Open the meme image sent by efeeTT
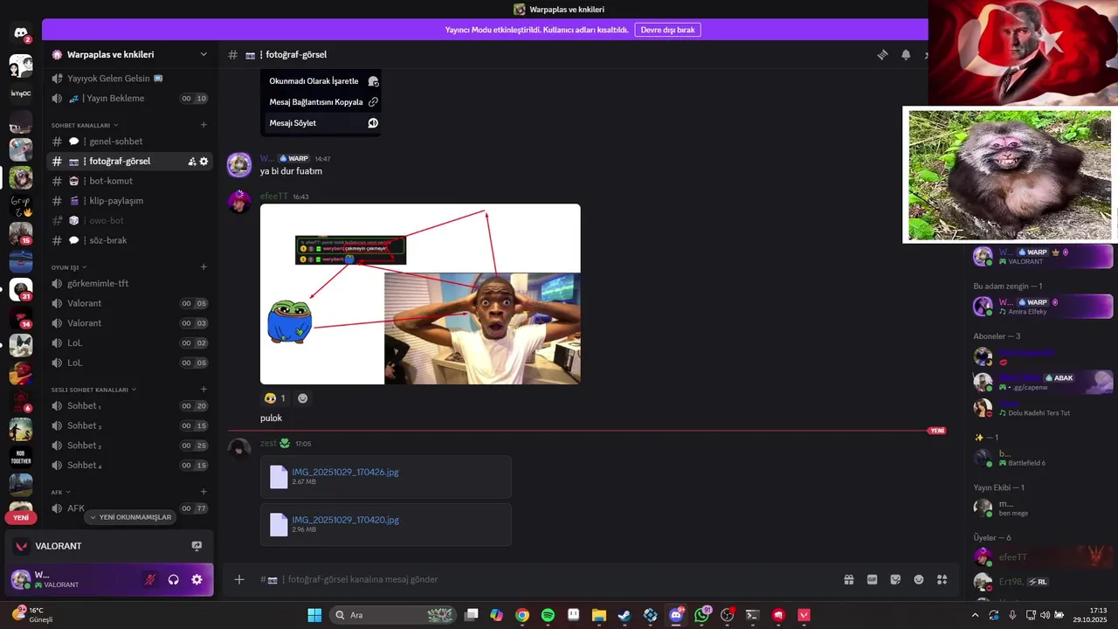The width and height of the screenshot is (1118, 629). [x=420, y=294]
